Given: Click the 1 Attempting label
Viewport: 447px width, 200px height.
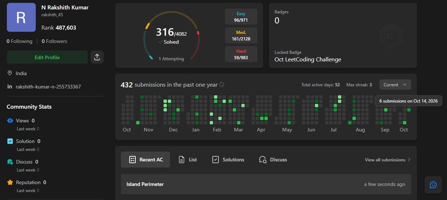Looking at the screenshot, I should (171, 59).
